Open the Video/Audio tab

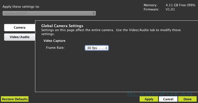tap(19, 37)
